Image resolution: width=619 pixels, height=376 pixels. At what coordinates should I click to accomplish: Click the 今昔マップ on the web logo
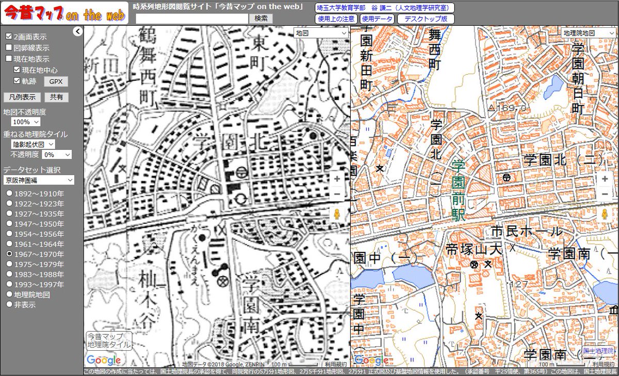click(x=64, y=14)
